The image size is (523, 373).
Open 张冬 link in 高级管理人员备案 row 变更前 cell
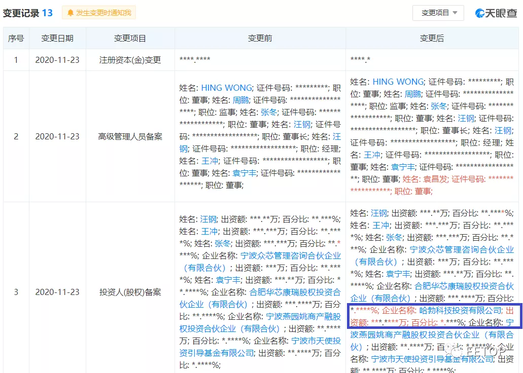point(268,112)
